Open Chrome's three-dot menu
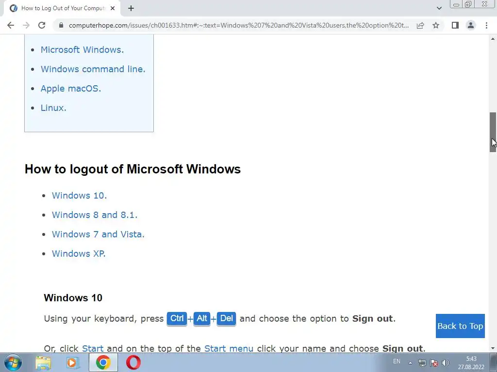 [x=486, y=25]
